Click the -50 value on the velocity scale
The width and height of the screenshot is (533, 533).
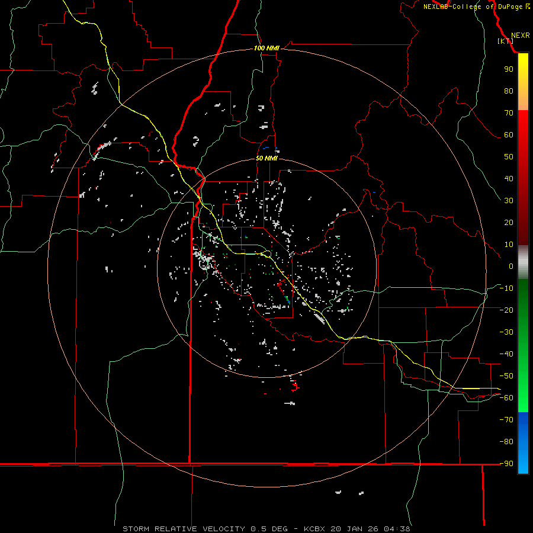point(506,376)
